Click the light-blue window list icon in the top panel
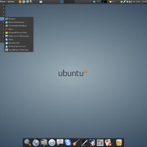This screenshot has width=147, height=147. (x=94, y=2)
